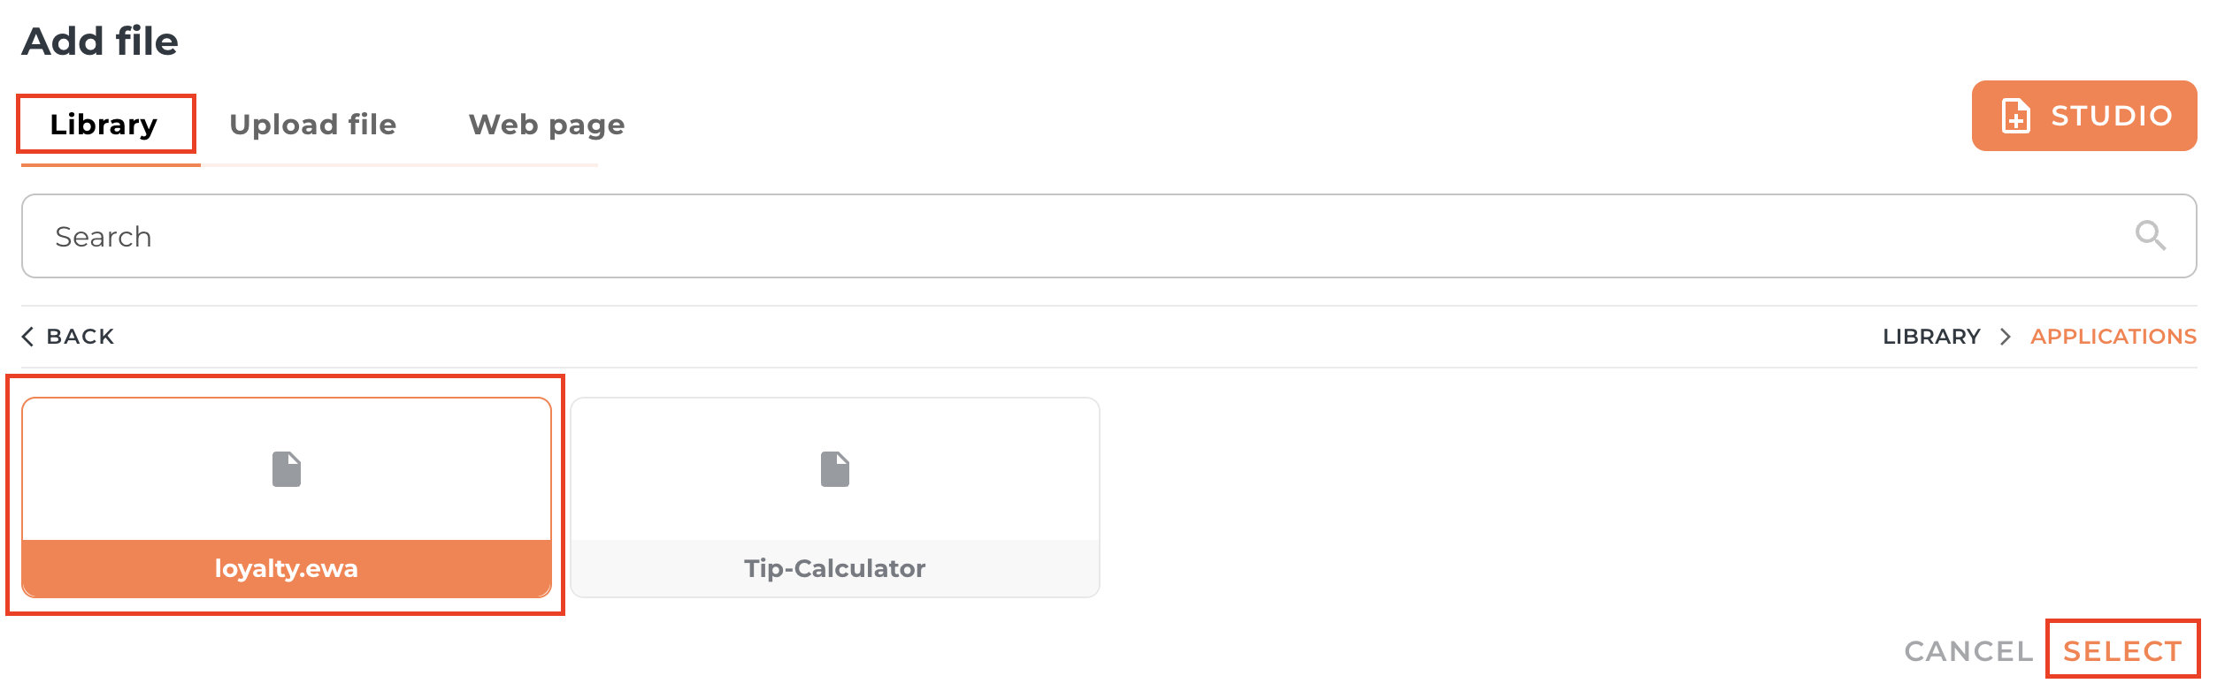Click the loyalty.ewa document icon
The image size is (2217, 691).
(x=287, y=469)
